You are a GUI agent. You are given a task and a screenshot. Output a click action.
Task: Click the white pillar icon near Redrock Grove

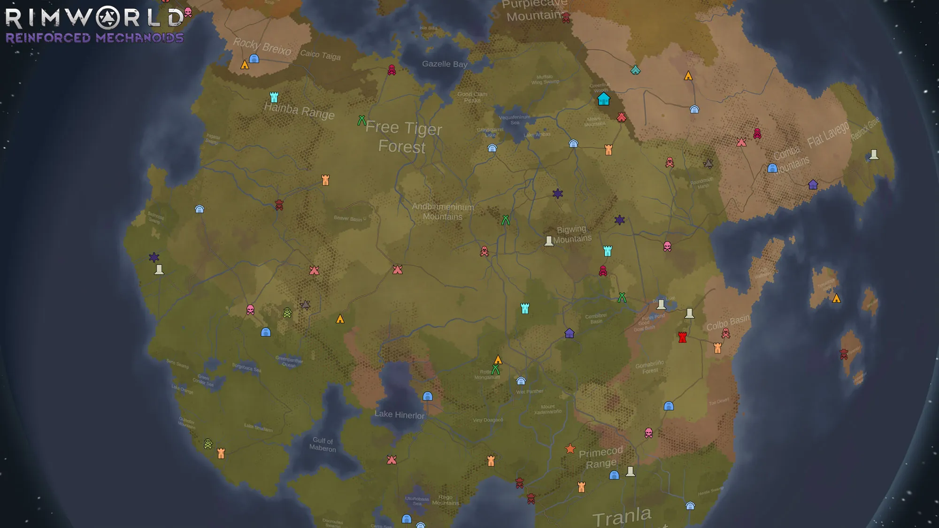[x=873, y=154]
